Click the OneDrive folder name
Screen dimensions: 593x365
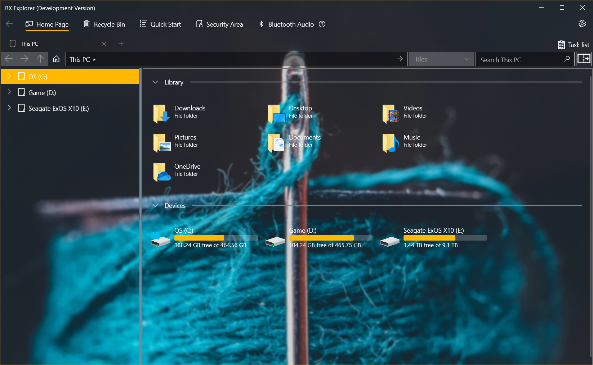pos(187,166)
